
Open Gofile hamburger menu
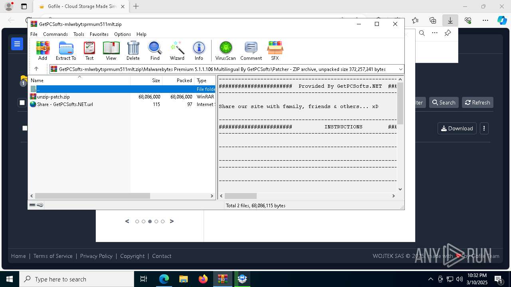17,44
